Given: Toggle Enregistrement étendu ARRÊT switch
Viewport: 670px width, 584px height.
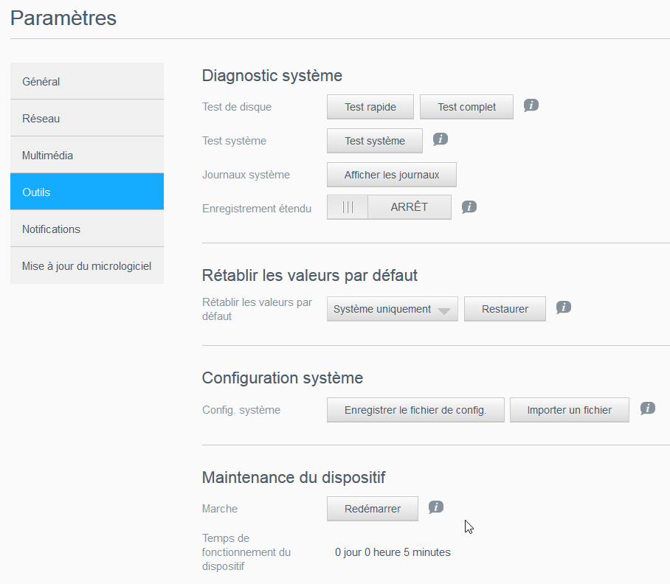Looking at the screenshot, I should pos(389,207).
